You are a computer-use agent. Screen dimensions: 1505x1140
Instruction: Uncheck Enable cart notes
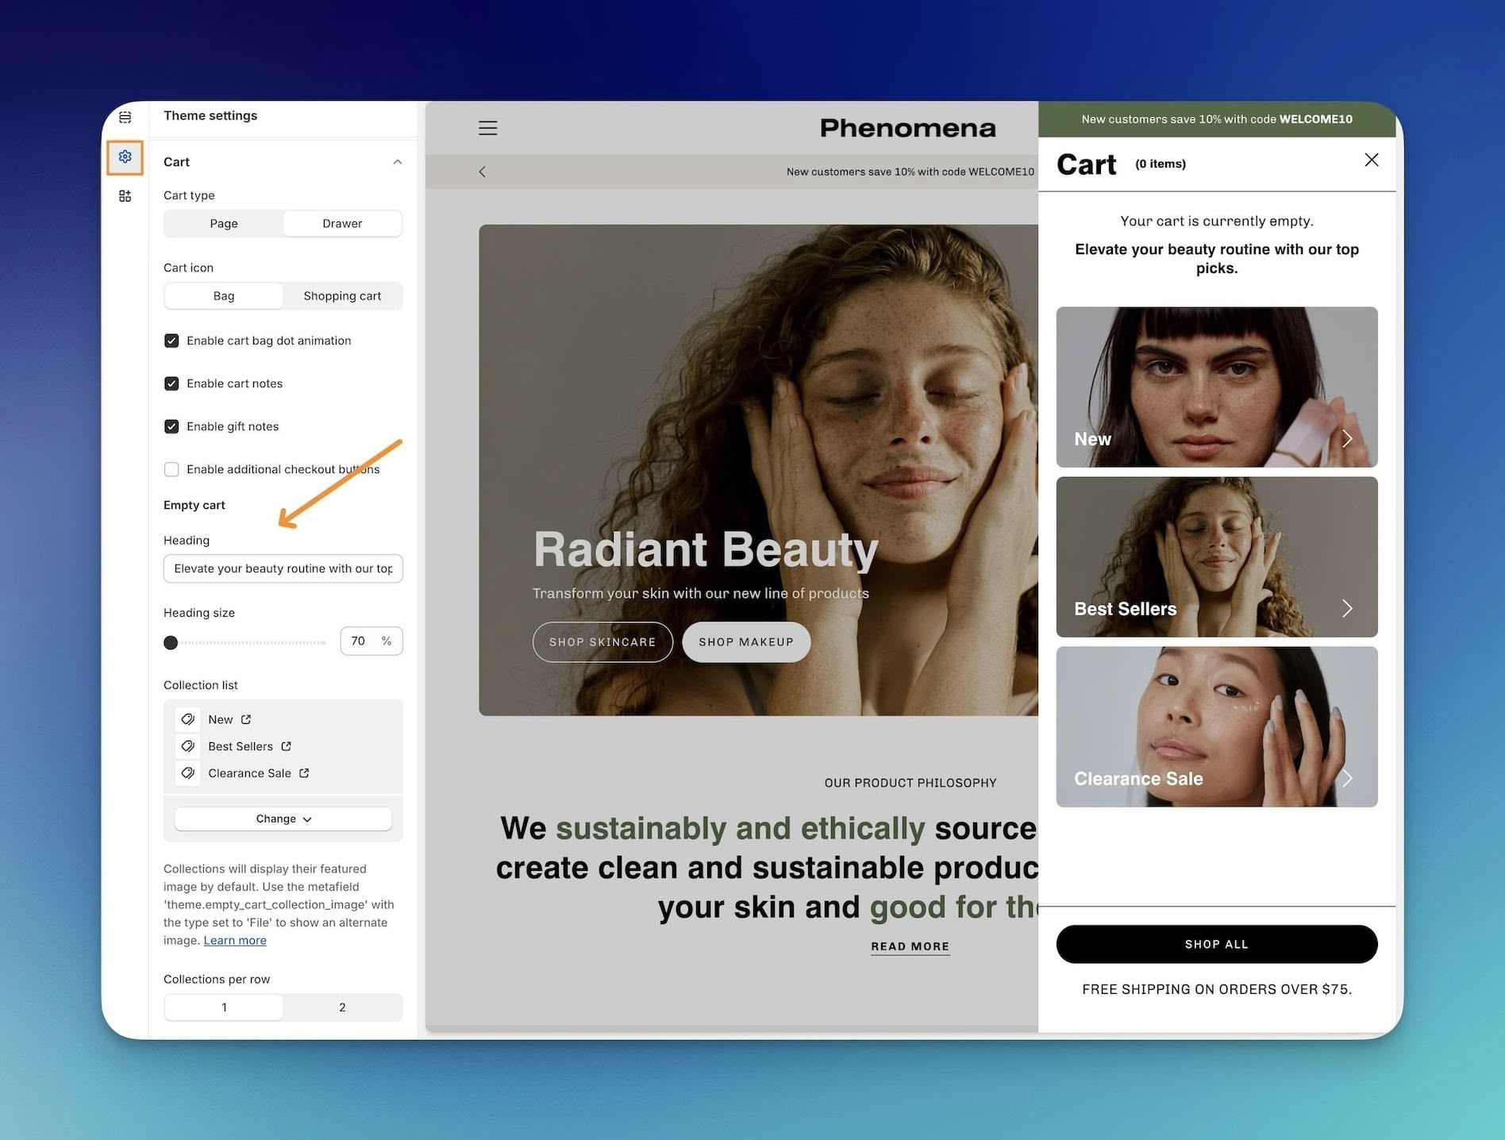171,383
